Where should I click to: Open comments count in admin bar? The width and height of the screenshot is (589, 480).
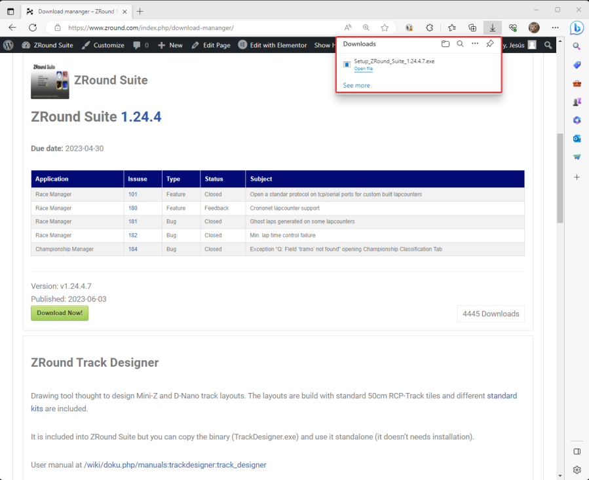pos(141,45)
